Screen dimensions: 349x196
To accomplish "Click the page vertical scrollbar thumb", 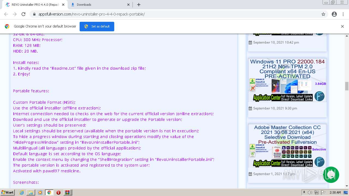I will click(x=347, y=86).
